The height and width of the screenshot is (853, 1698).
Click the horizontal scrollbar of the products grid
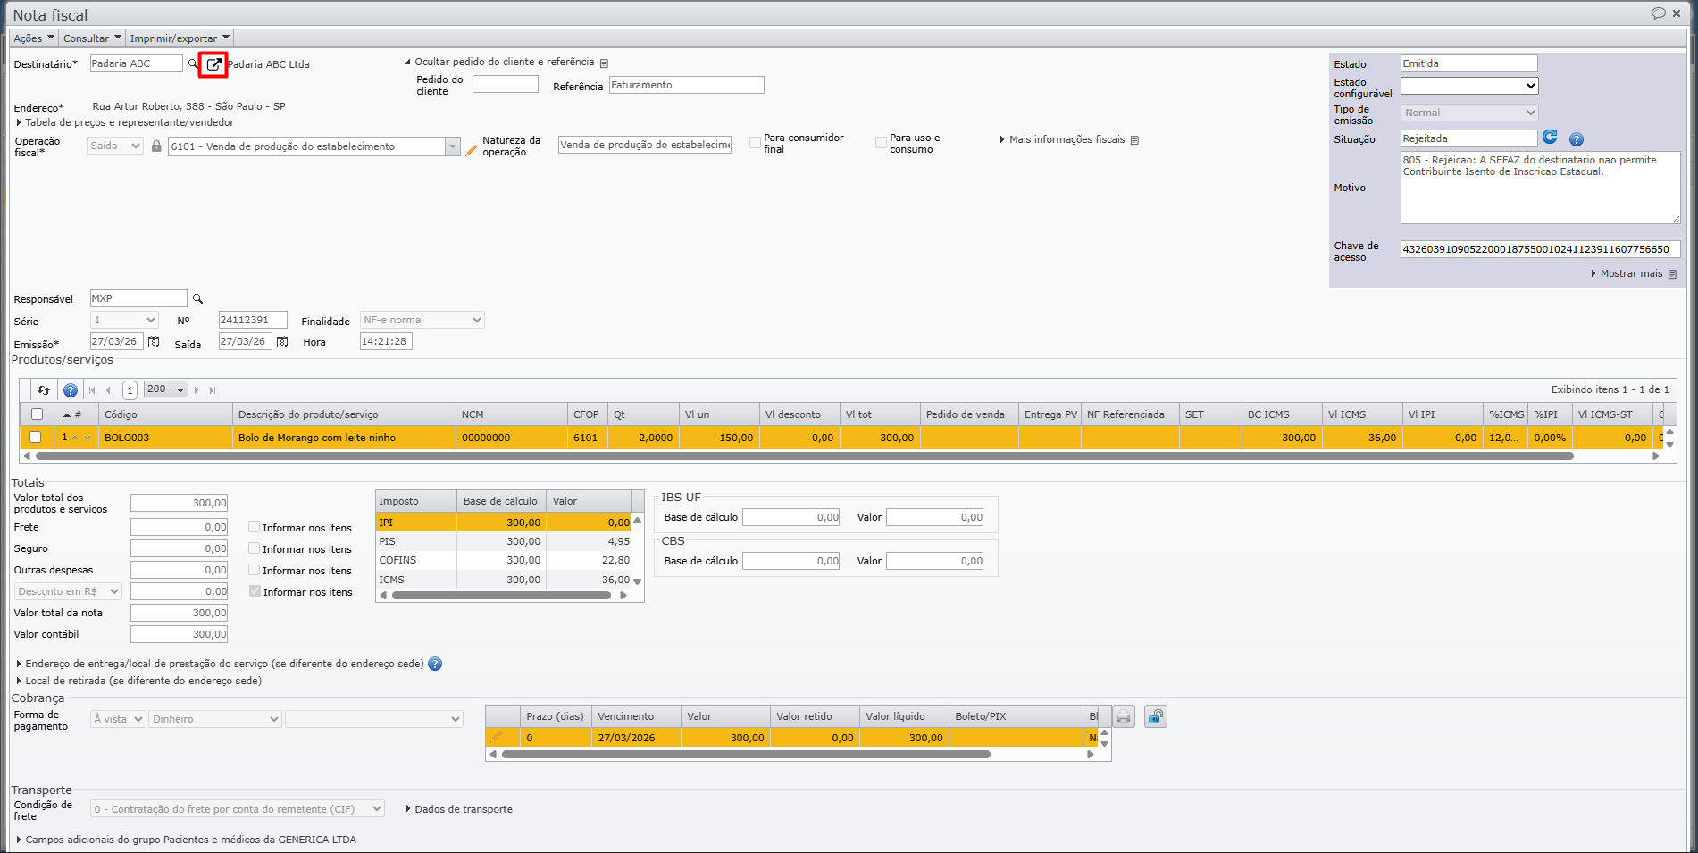[804, 456]
